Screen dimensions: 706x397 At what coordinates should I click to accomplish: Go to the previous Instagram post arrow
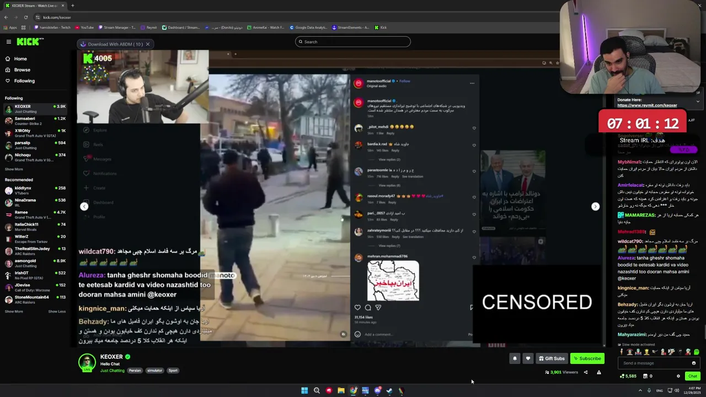click(x=84, y=206)
